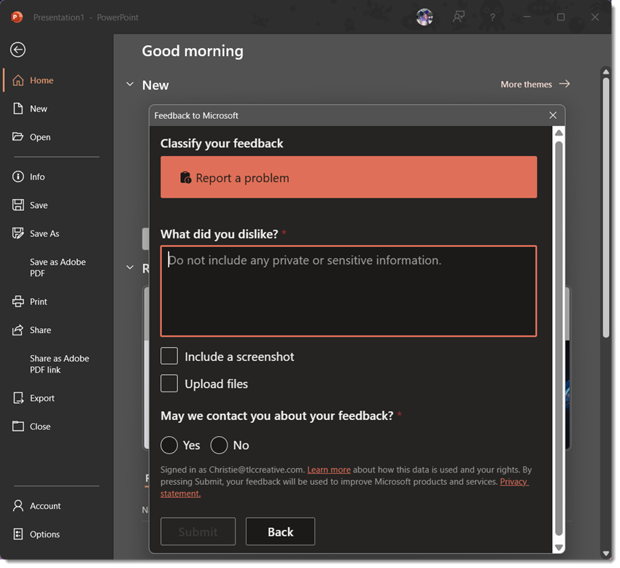Open Account from the sidebar
Image resolution: width=620 pixels, height=568 pixels.
point(44,506)
